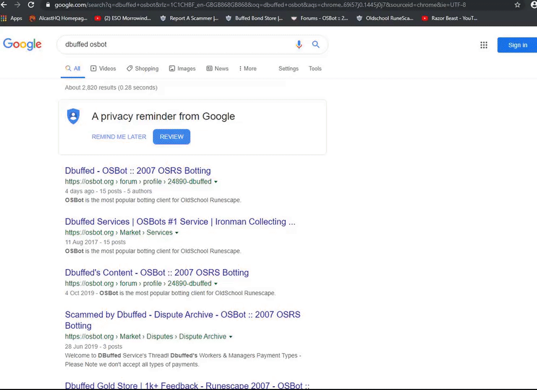Screen dimensions: 537x390
Task: Click the About 2,820 results text
Action: point(111,88)
